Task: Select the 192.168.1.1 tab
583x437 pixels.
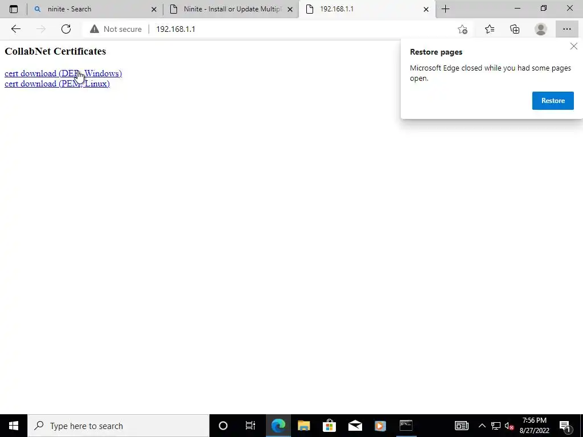Action: [366, 9]
